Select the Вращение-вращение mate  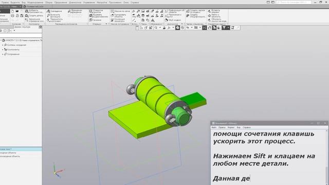pos(75,11)
